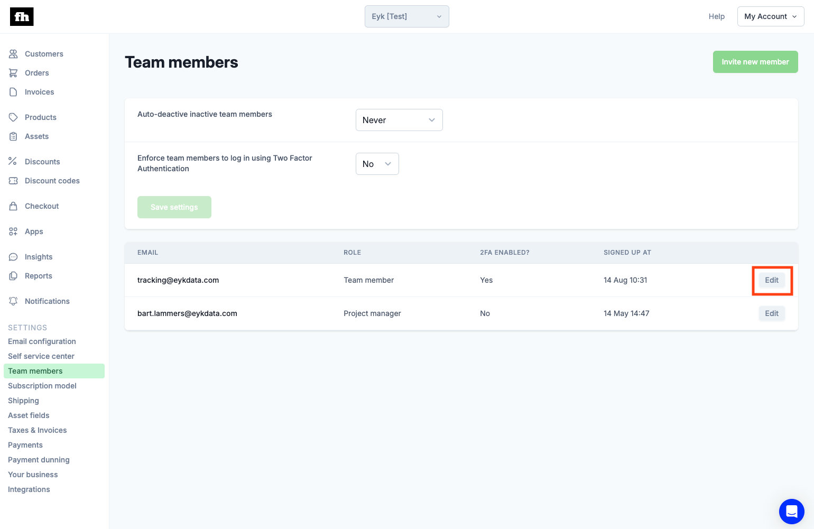Click the Reports copy icon
Viewport: 814px width, 529px height.
[13, 276]
